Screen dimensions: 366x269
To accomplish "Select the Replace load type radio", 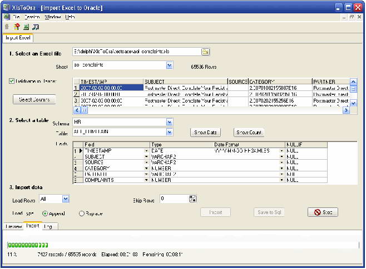I will pos(81,214).
